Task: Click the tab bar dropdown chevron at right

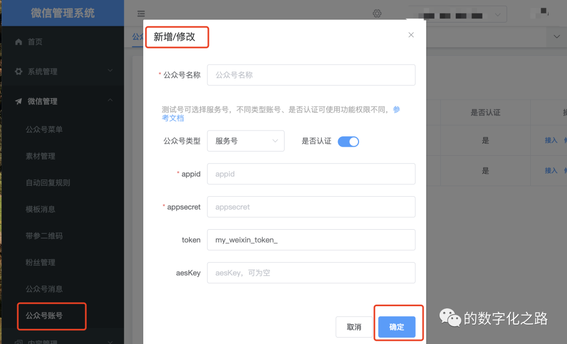Action: [x=556, y=37]
